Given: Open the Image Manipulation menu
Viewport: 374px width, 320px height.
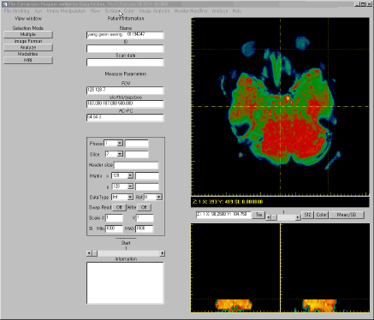Looking at the screenshot, I should [x=66, y=11].
